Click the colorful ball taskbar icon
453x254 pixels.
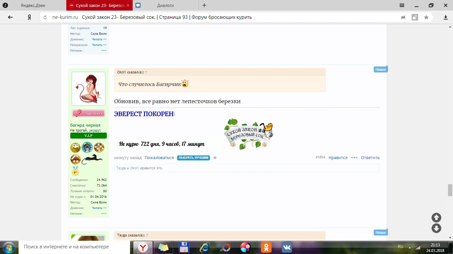click(246, 247)
